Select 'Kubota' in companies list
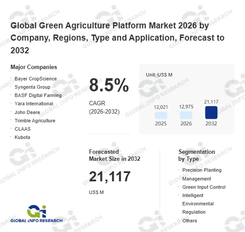 click(x=22, y=137)
